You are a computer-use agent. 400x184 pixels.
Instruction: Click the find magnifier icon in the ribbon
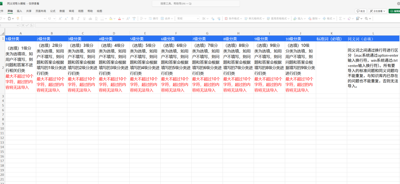tap(366, 19)
